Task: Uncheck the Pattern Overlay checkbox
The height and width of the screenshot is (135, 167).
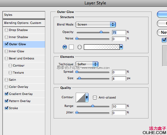Action: coord(6,101)
